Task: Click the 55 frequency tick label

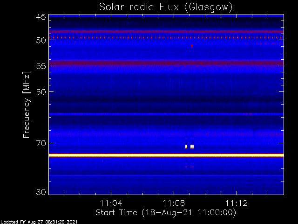Action: [x=41, y=66]
